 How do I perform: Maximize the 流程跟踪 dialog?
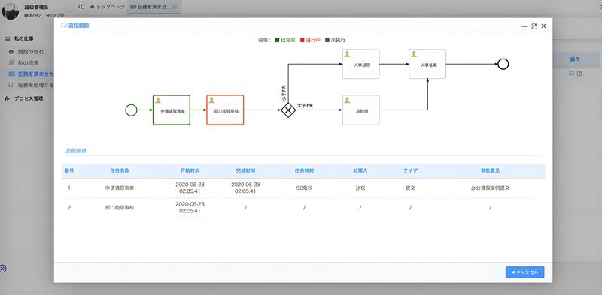[534, 26]
